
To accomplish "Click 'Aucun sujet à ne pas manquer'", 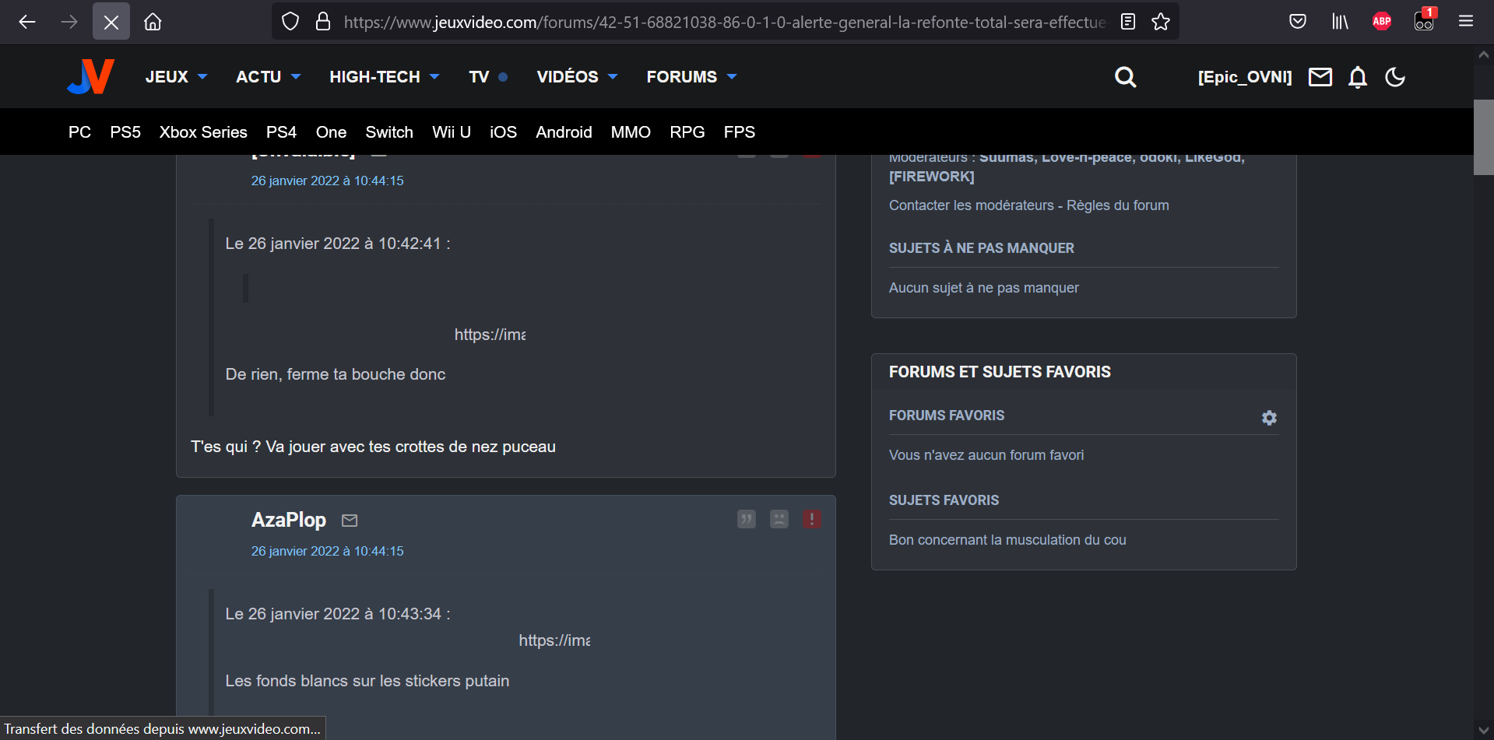I will point(984,288).
